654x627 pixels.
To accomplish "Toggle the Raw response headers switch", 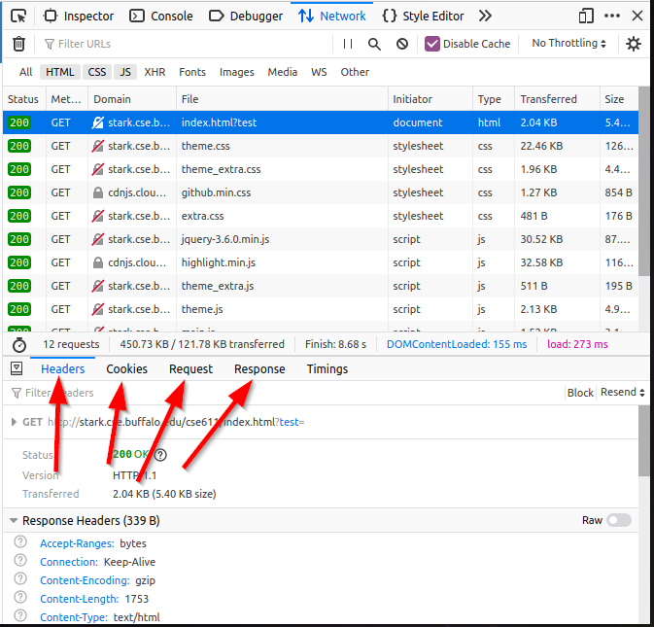I will tap(619, 520).
